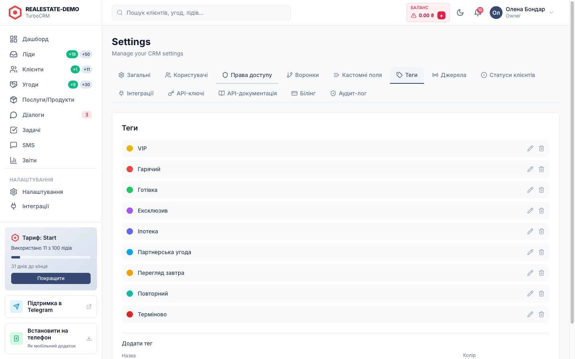Click the purple Ексклюзив color dot
This screenshot has height=359, width=575.
(x=130, y=211)
